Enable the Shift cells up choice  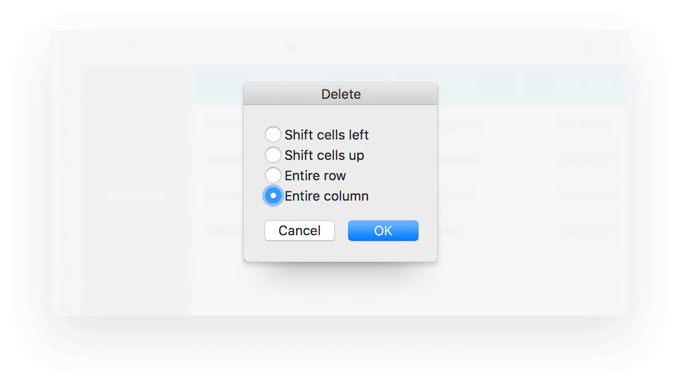[273, 155]
